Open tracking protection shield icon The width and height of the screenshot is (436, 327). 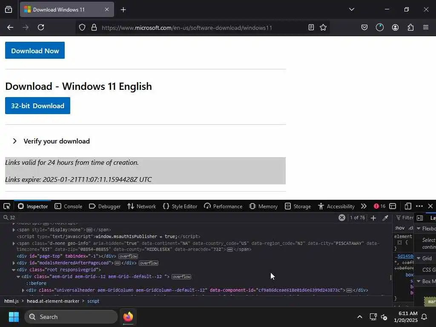pos(82,28)
